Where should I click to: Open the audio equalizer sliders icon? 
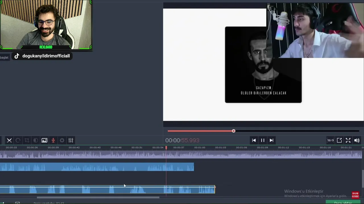(x=71, y=140)
